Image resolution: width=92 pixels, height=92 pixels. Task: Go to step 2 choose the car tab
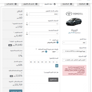67,4
